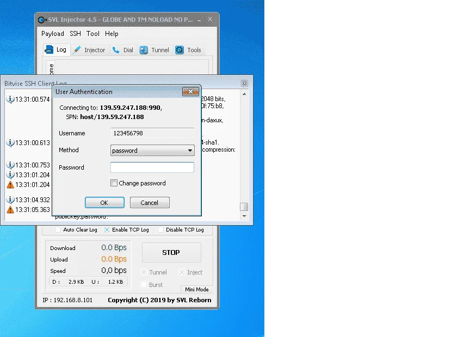Viewport: 470px width, 337px height.
Task: Click the host/139.59.247.188 SPN text
Action: pyautogui.click(x=112, y=117)
